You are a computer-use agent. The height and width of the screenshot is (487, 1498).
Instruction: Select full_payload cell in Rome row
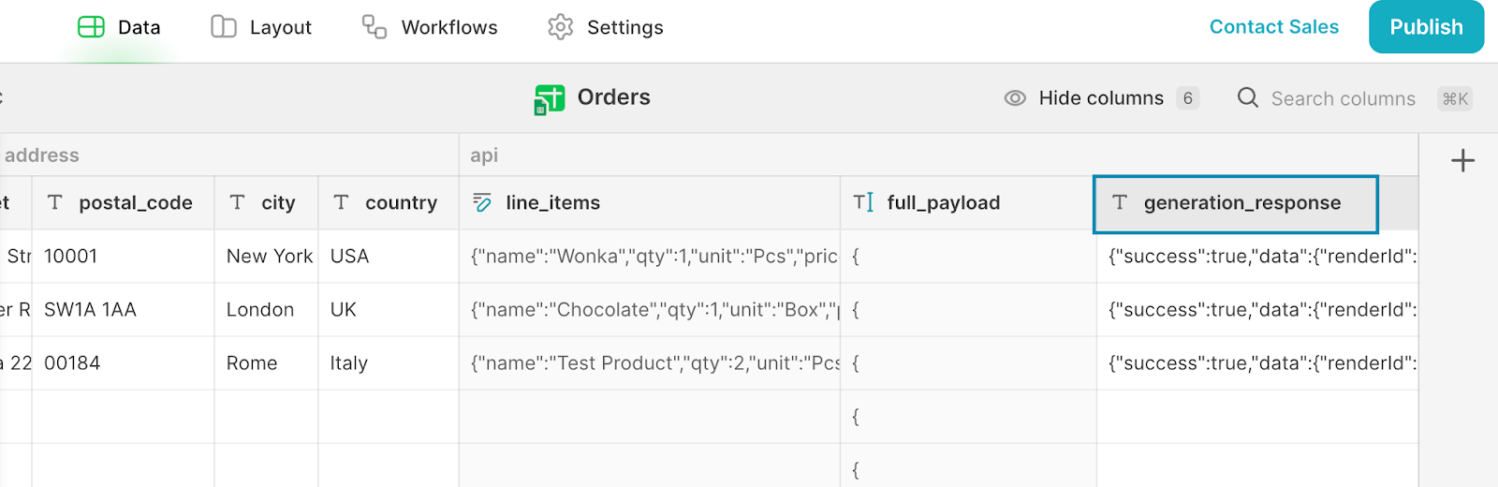968,363
